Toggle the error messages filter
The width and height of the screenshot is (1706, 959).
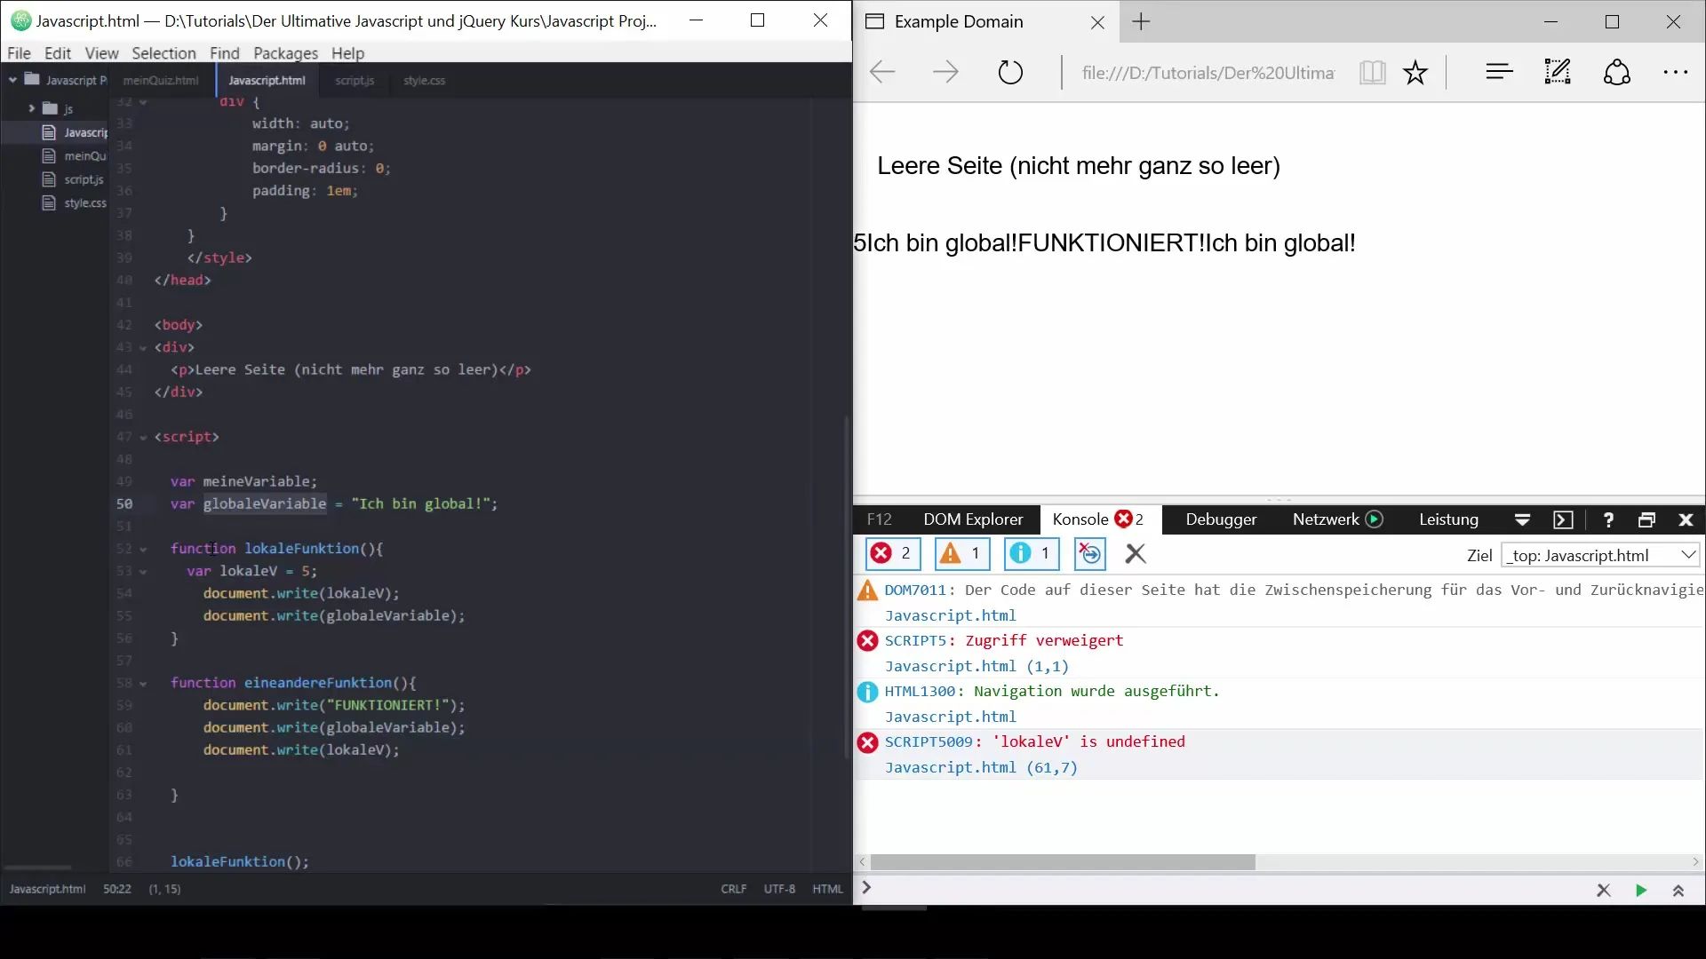tap(891, 553)
